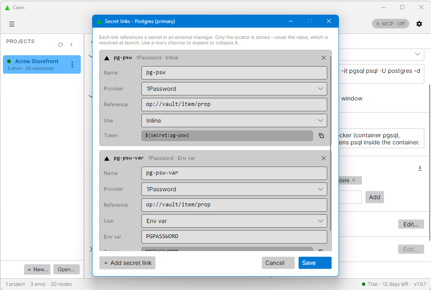
Task: Close the Secret links dialog
Action: [x=329, y=21]
